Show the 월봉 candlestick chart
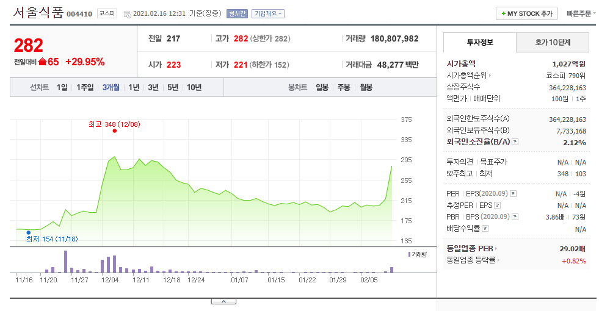The image size is (599, 311). tap(366, 87)
